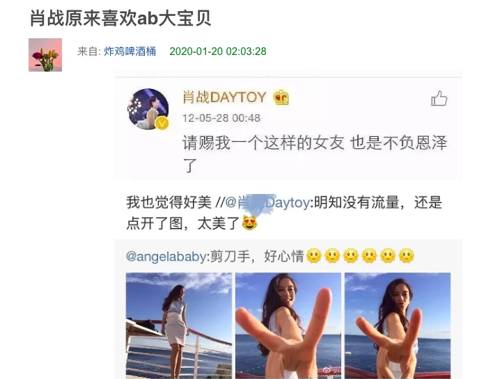Image resolution: width=493 pixels, height=379 pixels.
Task: Click the 肖战DAYTOY circular avatar
Action: 148,108
